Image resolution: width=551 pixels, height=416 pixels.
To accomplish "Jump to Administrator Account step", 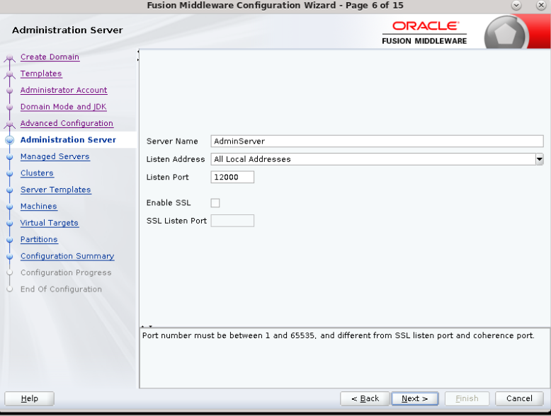I will (64, 90).
